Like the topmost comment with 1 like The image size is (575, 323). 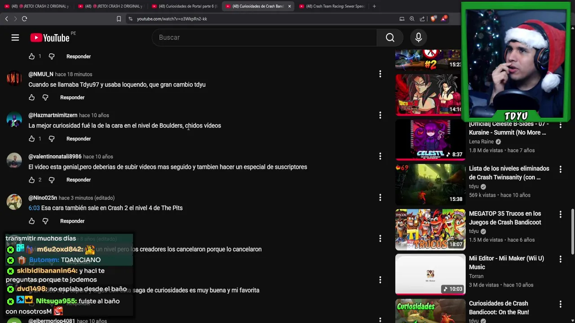click(x=31, y=57)
